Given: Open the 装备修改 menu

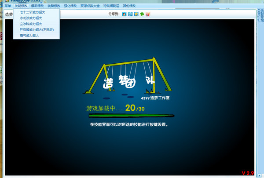Looking at the screenshot, I should coord(54,6).
